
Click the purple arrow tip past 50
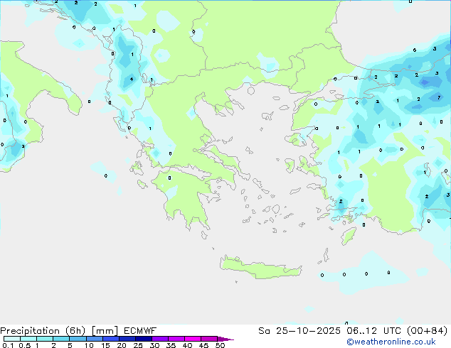click(225, 339)
